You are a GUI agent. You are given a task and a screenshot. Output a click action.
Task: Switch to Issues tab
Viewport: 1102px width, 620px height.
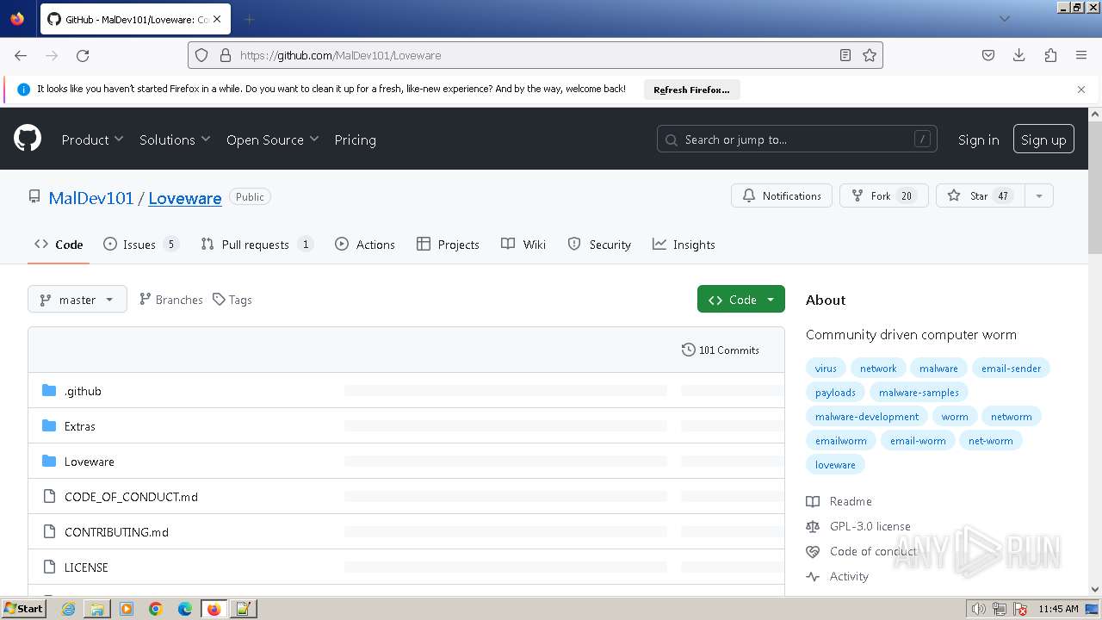(x=140, y=245)
